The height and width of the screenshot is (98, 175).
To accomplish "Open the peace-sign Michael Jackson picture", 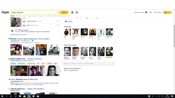I will click(x=19, y=71).
